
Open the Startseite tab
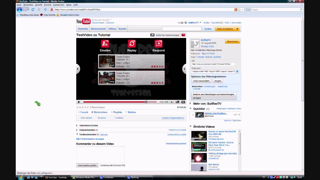point(83,29)
